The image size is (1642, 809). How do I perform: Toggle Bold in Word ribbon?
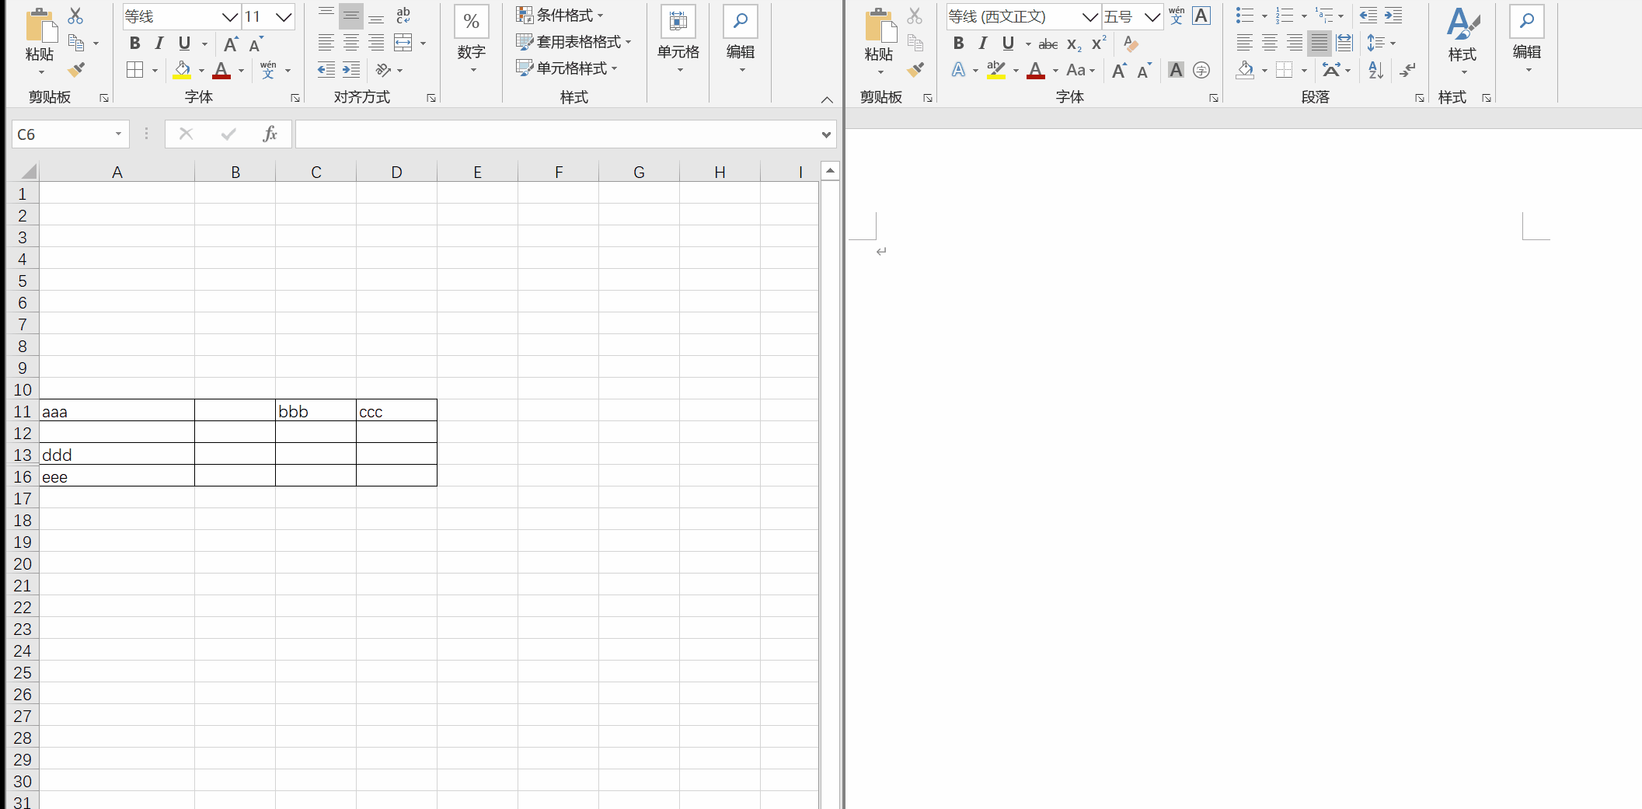958,44
